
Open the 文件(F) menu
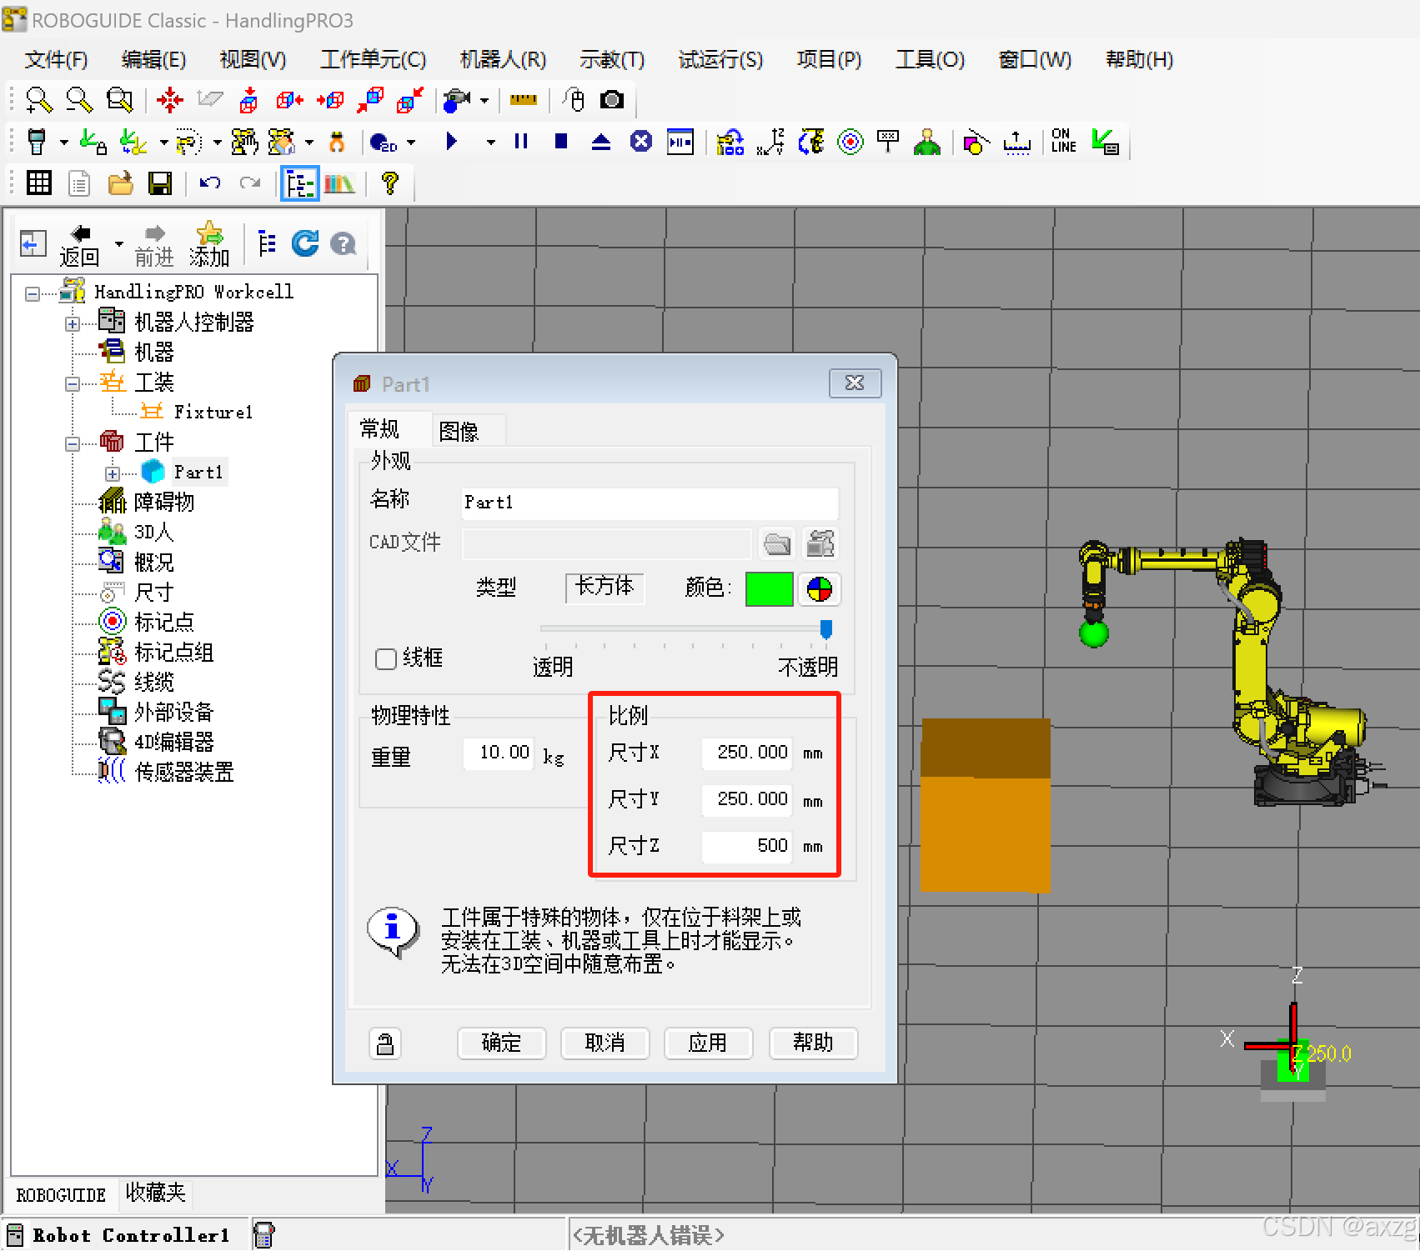pos(57,59)
